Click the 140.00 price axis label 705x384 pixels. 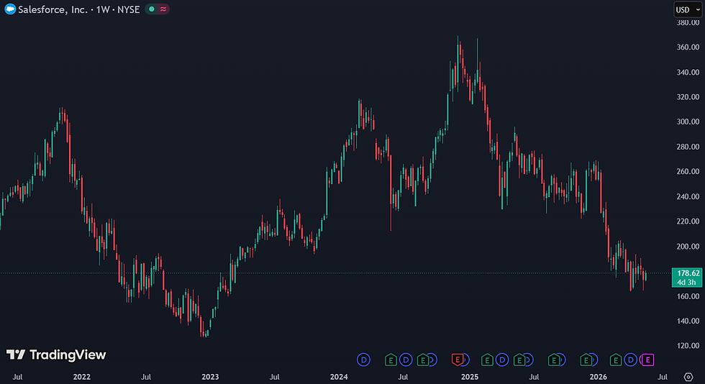688,321
